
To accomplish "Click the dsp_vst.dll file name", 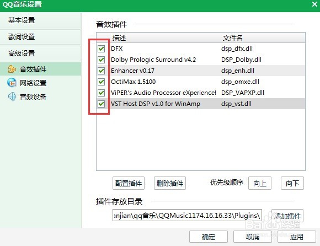I will coord(236,104).
